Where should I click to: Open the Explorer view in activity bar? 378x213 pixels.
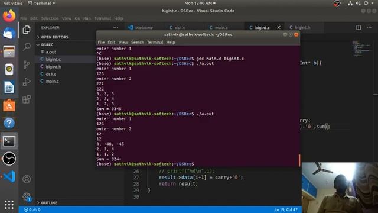(27, 30)
